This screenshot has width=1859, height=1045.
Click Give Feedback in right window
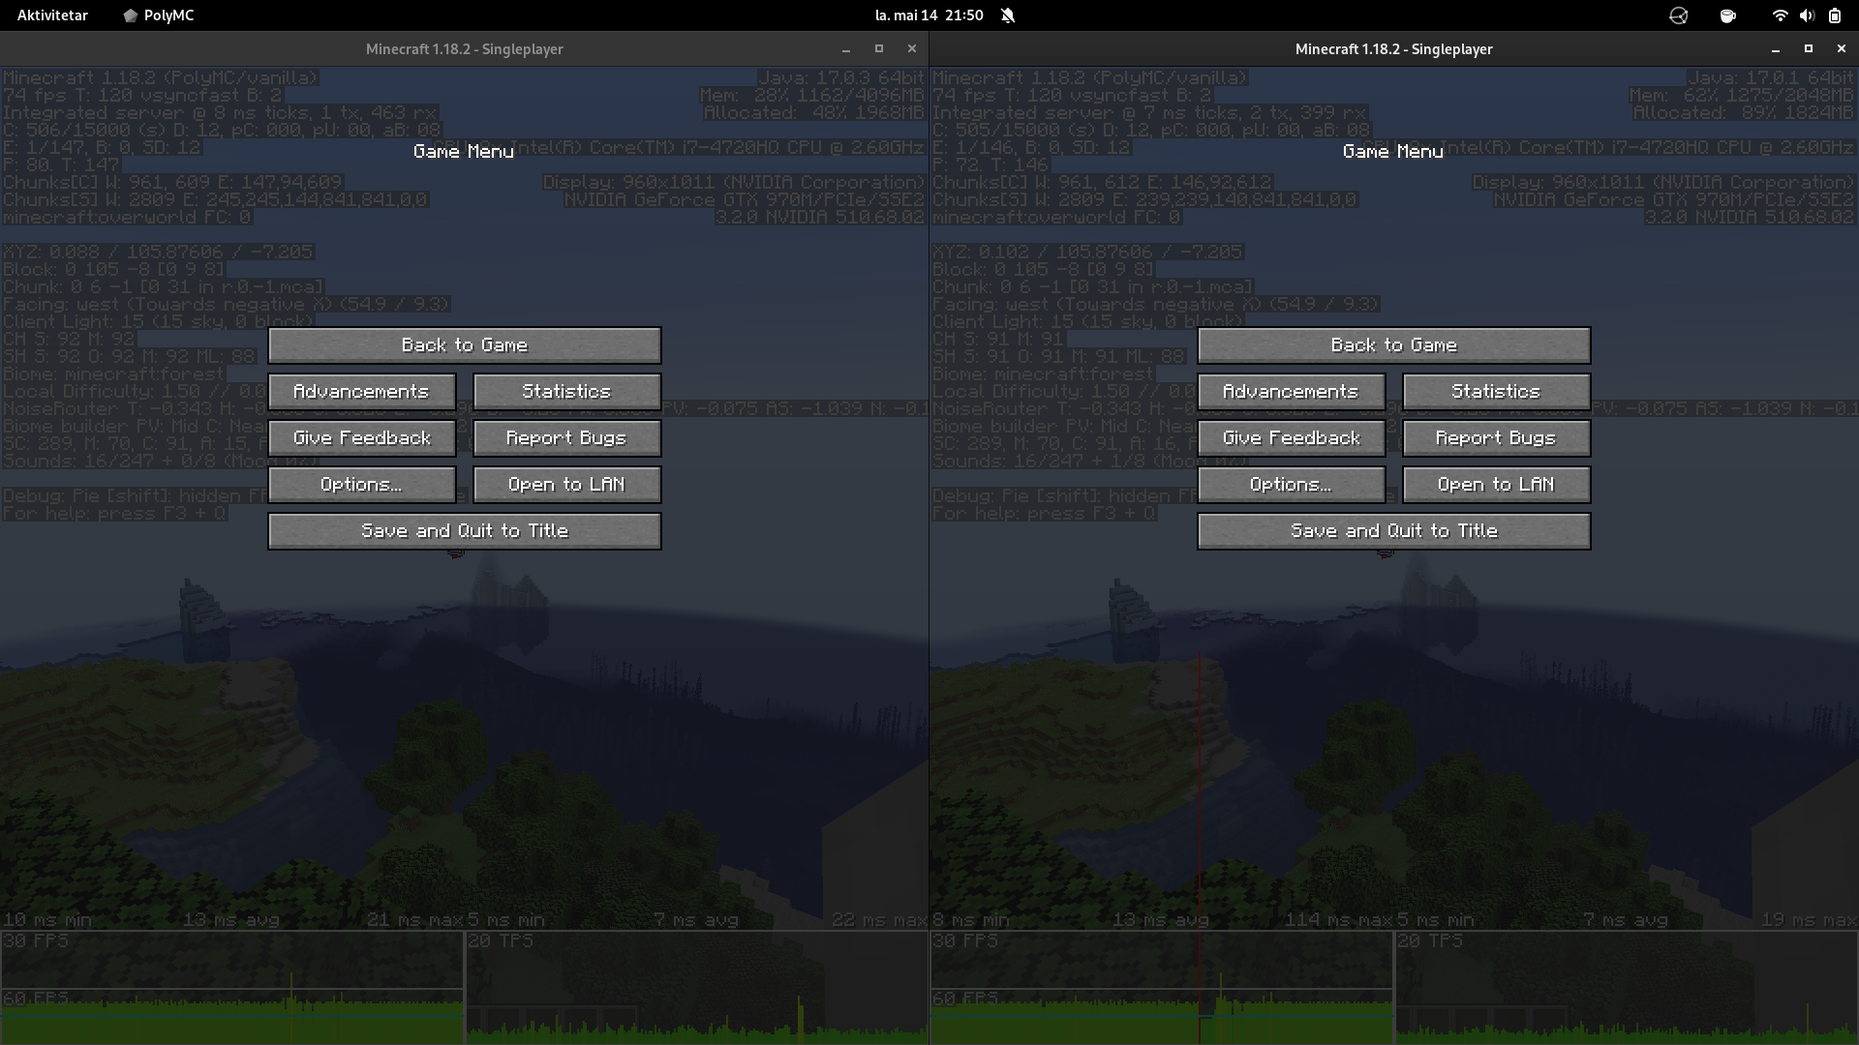pyautogui.click(x=1292, y=438)
